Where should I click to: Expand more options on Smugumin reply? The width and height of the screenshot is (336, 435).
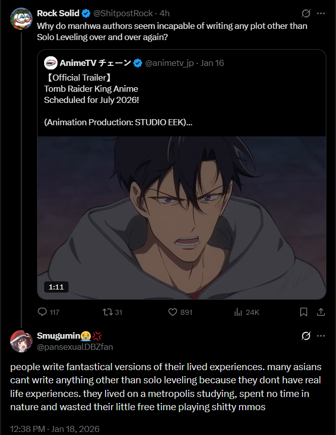tap(321, 336)
